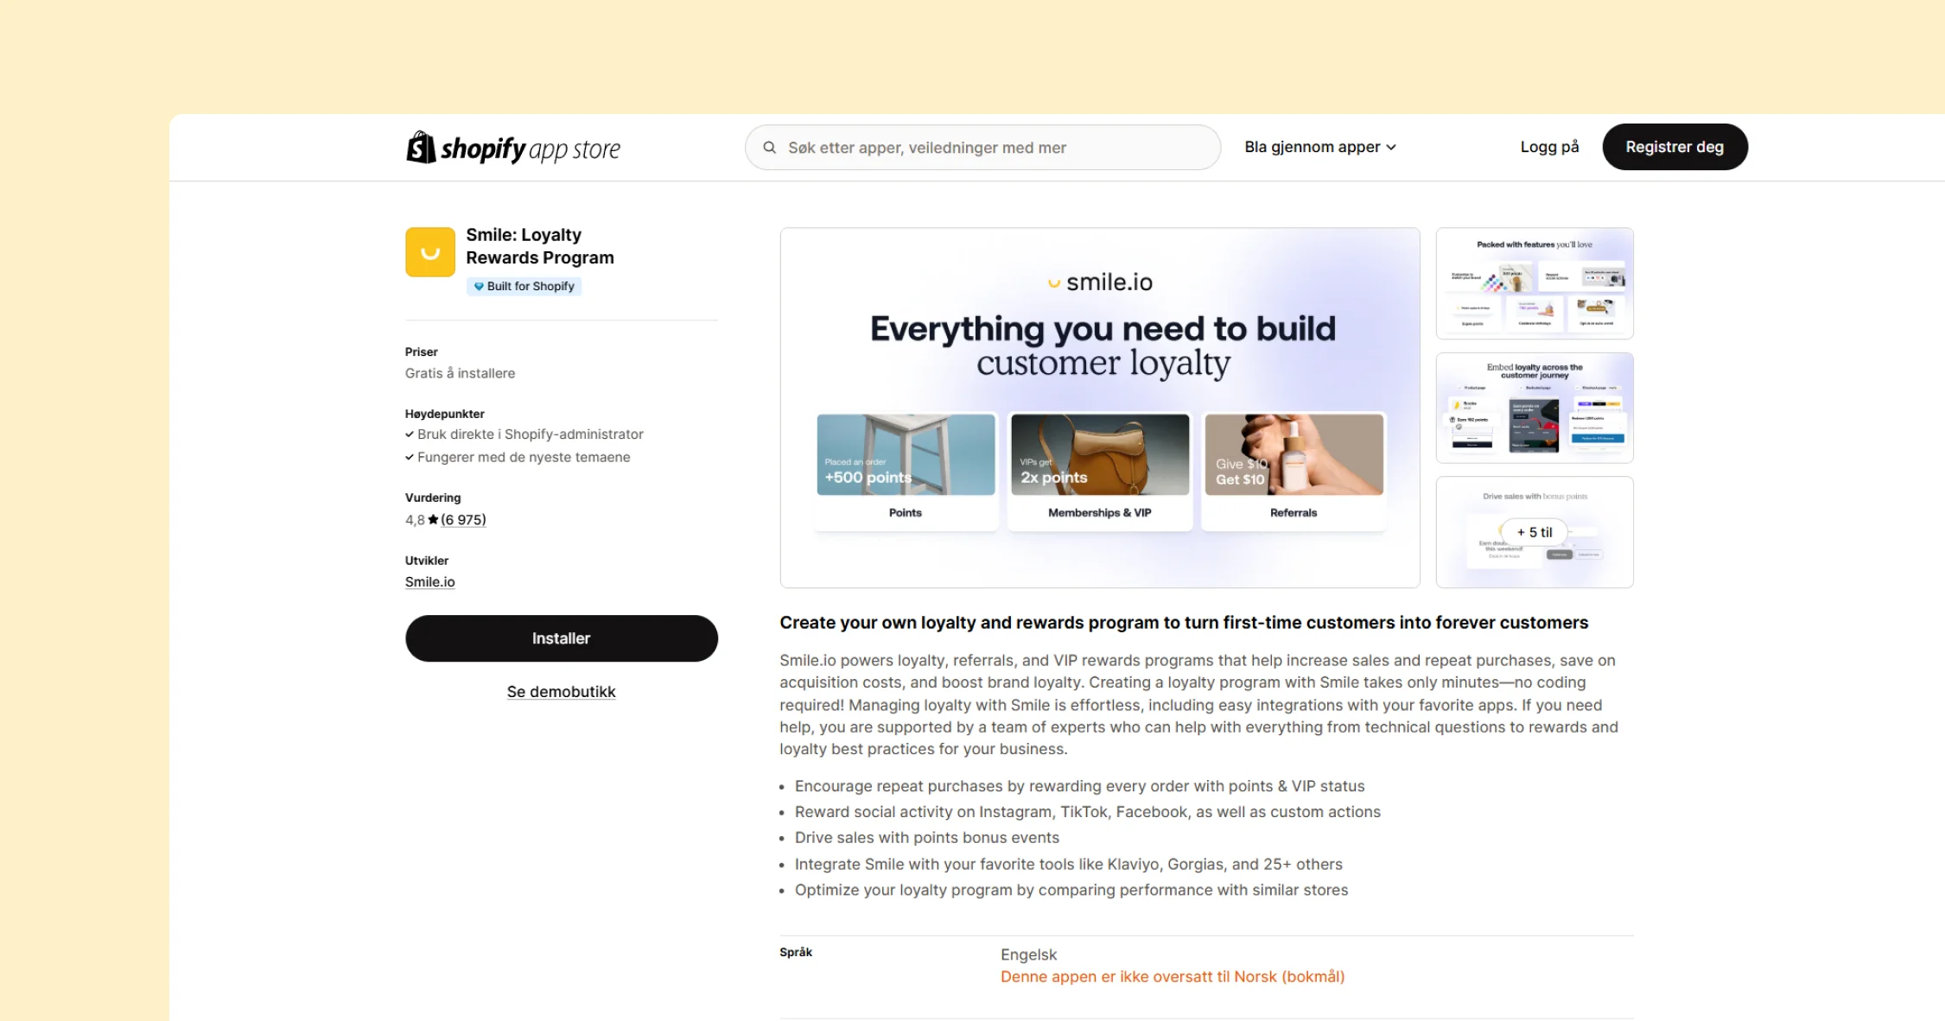
Task: Click the Shopify app store logo
Action: 513,148
